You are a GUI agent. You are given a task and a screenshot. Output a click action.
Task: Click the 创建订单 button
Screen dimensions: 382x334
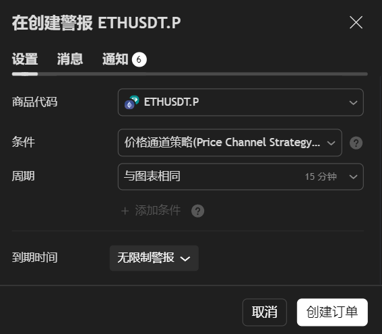332,312
